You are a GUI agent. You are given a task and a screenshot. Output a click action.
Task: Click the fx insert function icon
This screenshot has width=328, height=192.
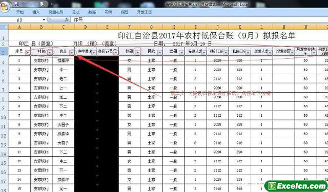[x=67, y=19]
